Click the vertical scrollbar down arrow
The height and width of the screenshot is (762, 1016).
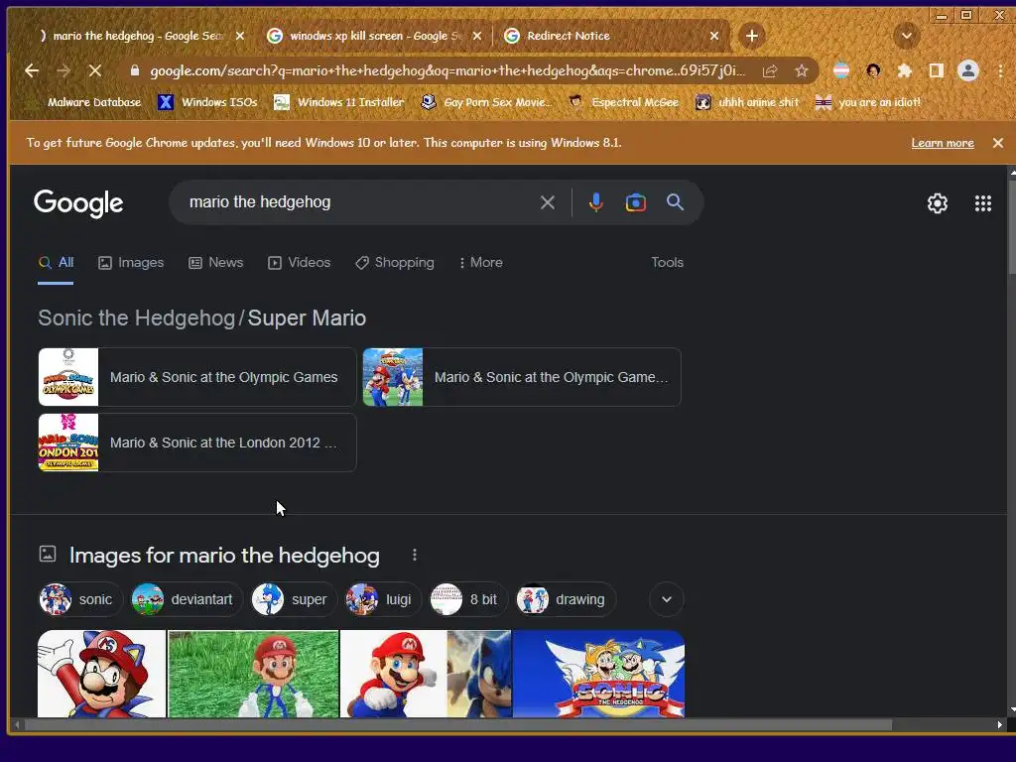[1011, 709]
